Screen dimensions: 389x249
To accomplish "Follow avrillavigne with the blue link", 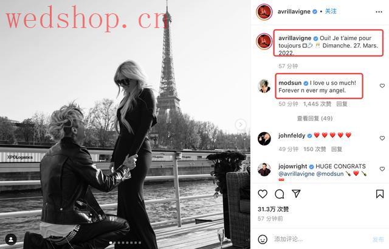I will click(331, 11).
